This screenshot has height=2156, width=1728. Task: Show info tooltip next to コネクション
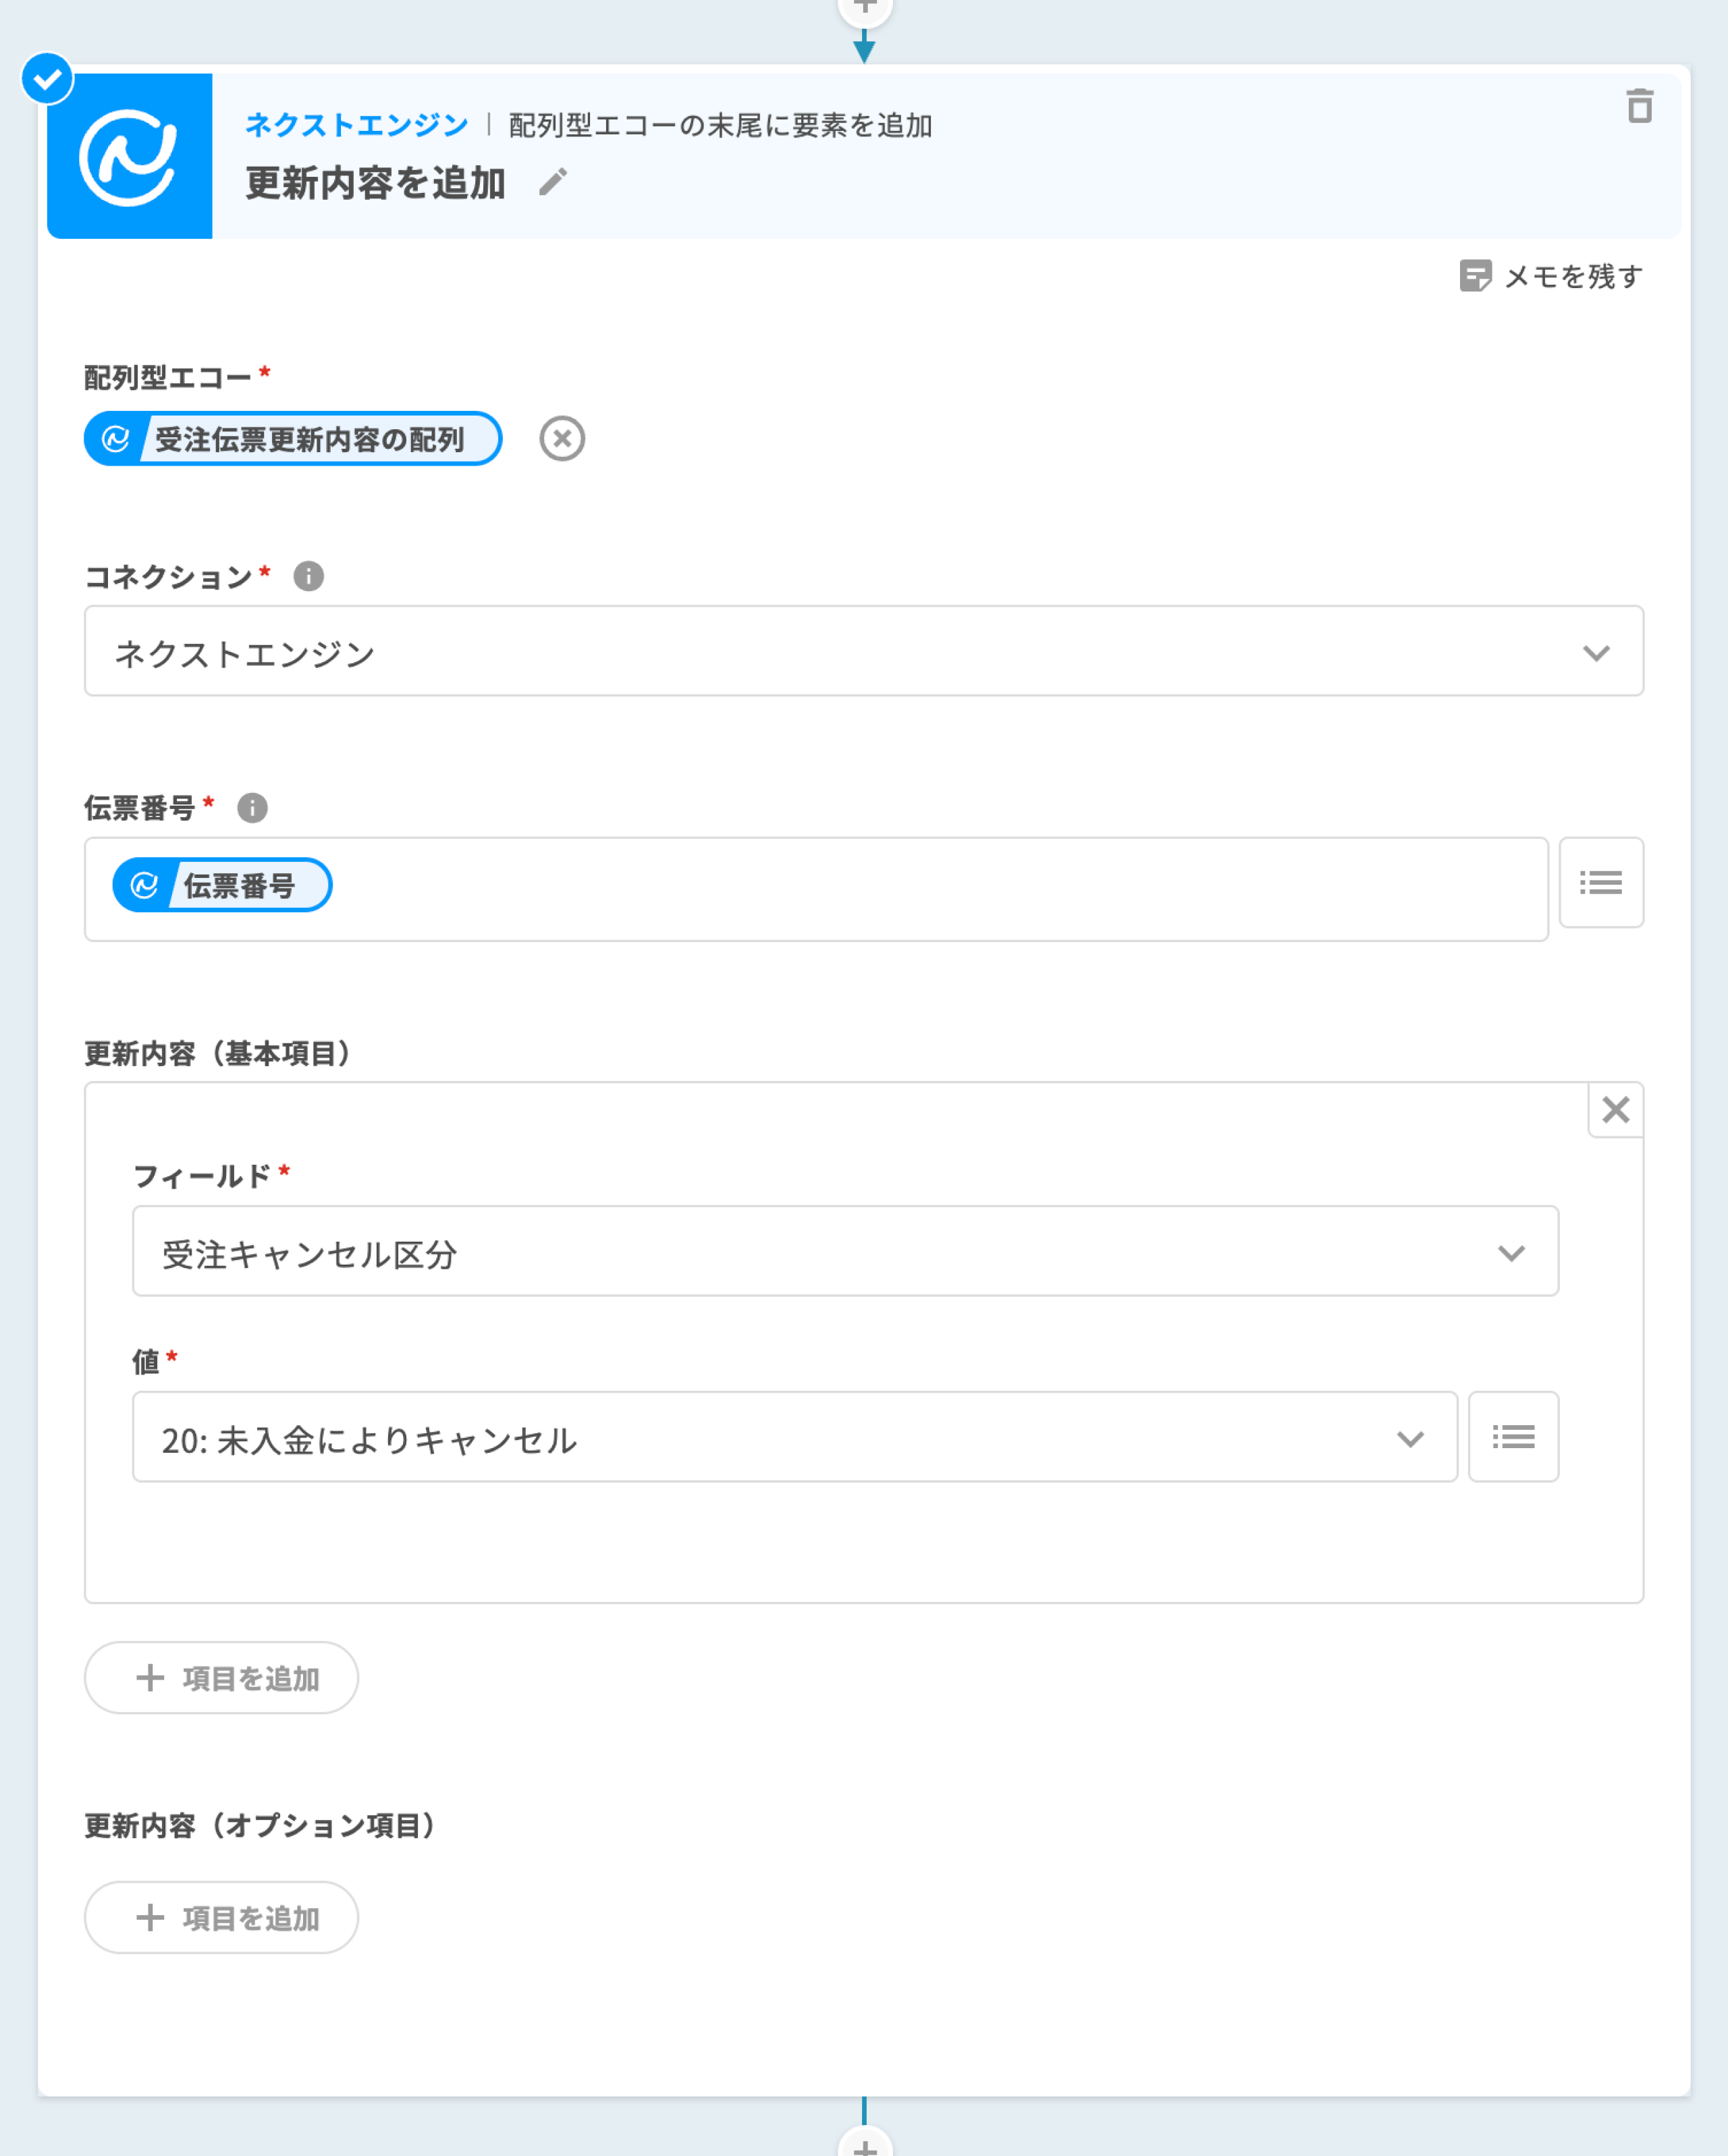coord(308,576)
